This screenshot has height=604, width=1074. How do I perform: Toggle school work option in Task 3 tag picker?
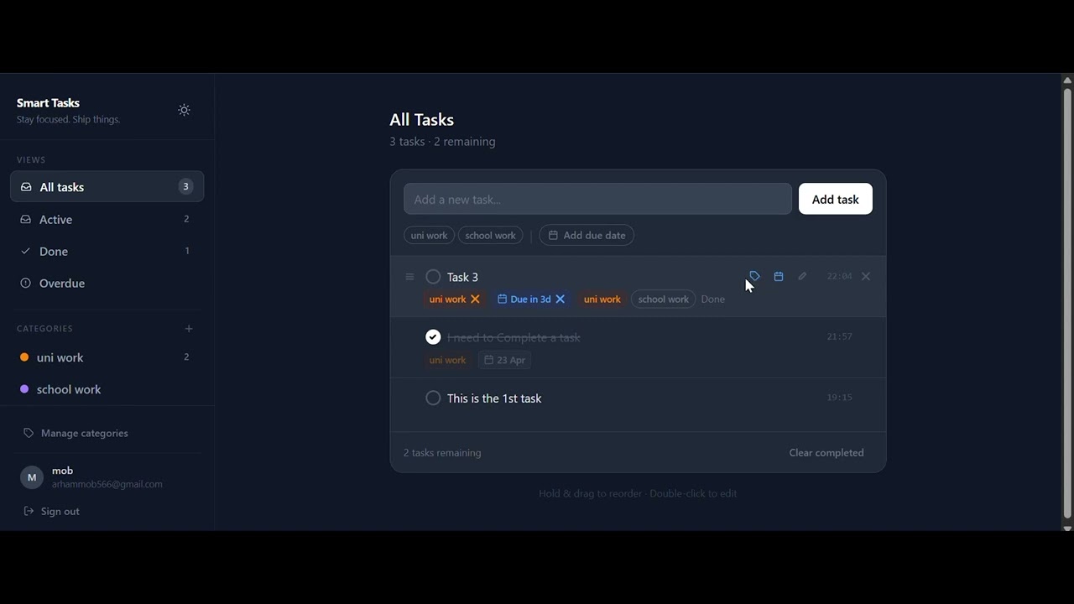coord(663,299)
